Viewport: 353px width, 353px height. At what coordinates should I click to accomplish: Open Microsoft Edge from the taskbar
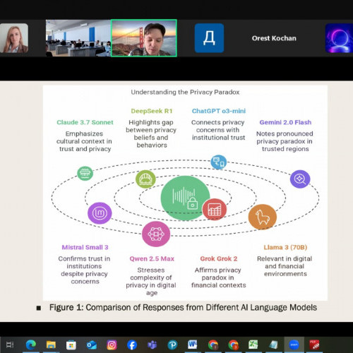(x=31, y=345)
